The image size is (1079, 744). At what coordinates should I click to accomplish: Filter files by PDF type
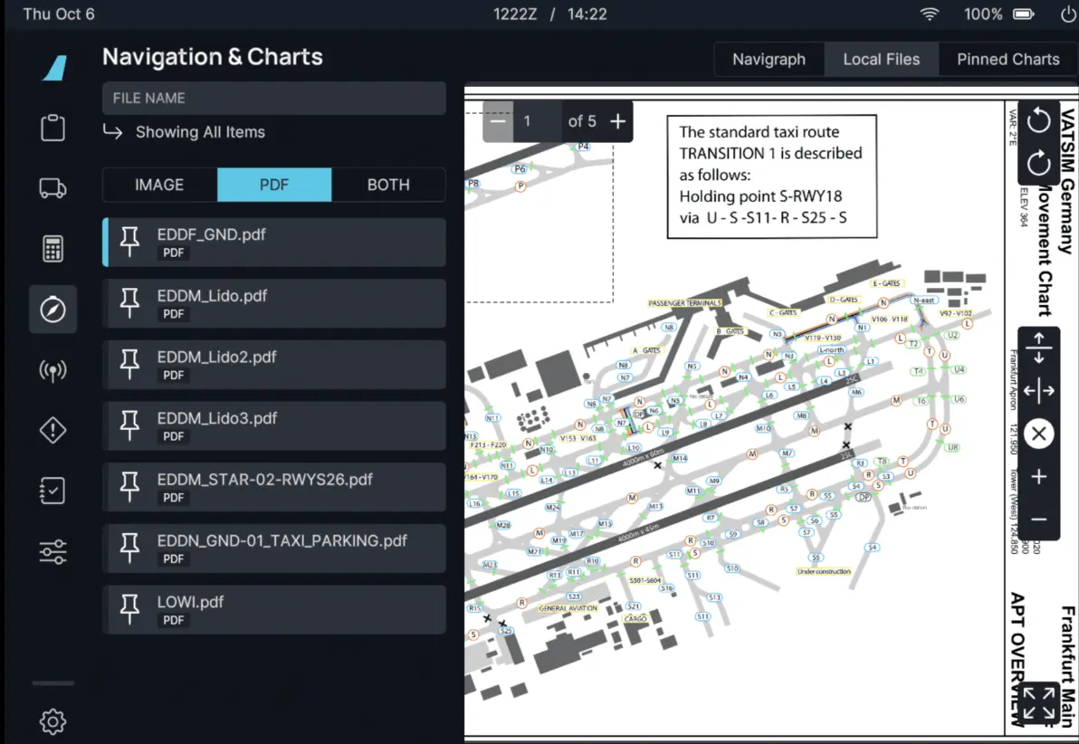click(x=274, y=185)
